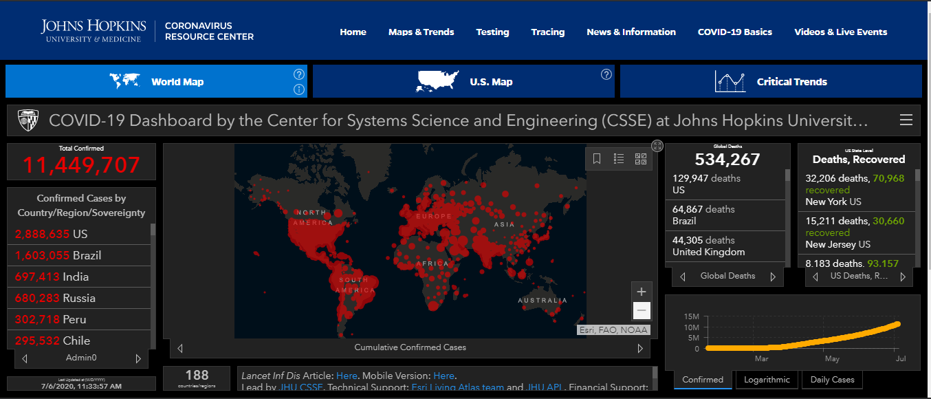
Task: Select New Jersey US deaths row
Action: [x=856, y=233]
